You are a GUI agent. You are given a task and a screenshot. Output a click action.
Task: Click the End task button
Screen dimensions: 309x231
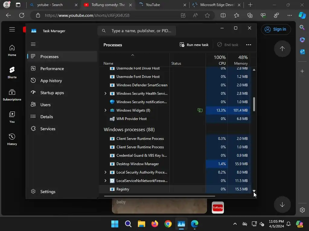click(x=228, y=45)
